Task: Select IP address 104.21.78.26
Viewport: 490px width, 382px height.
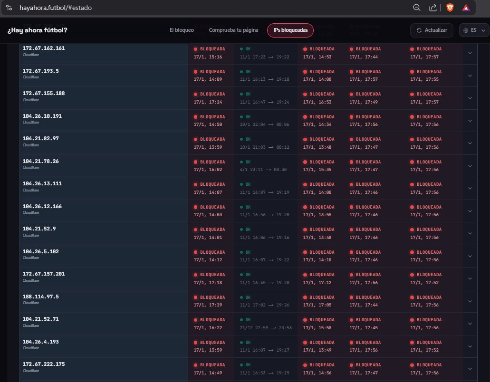Action: [x=40, y=161]
